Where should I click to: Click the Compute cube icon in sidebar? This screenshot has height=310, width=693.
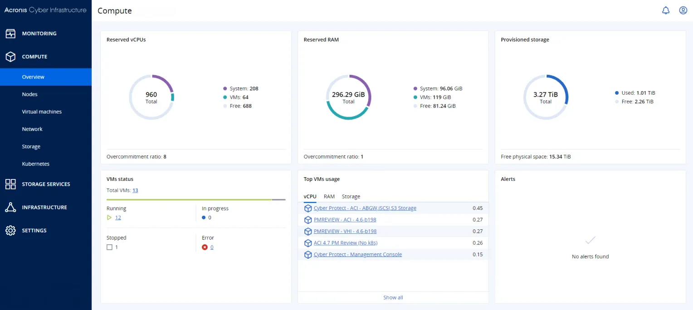10,57
